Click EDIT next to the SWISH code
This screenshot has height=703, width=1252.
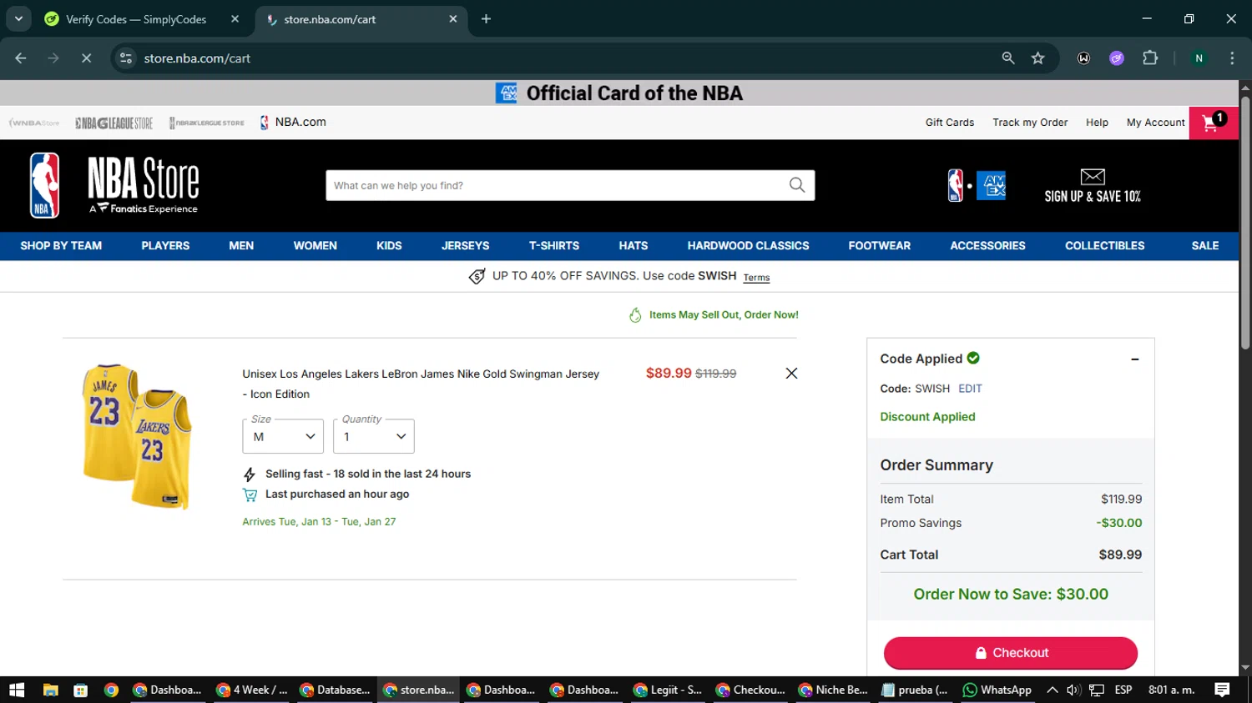(x=970, y=389)
